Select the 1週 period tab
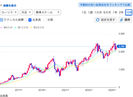133x97 pixels. coord(90,12)
